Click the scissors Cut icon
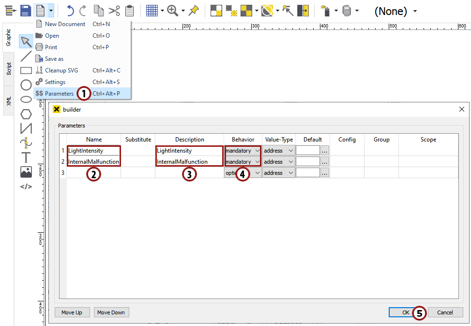This screenshot has height=326, width=471. 114,11
